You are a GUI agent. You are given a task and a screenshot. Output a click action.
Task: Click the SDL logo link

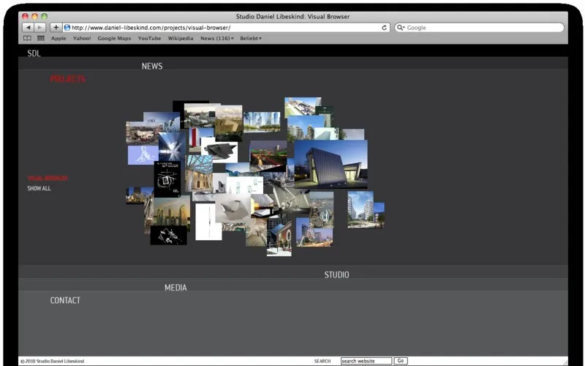click(34, 53)
